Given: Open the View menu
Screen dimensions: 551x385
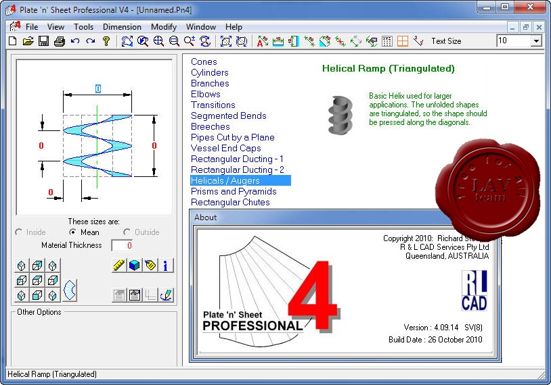Looking at the screenshot, I should [56, 27].
